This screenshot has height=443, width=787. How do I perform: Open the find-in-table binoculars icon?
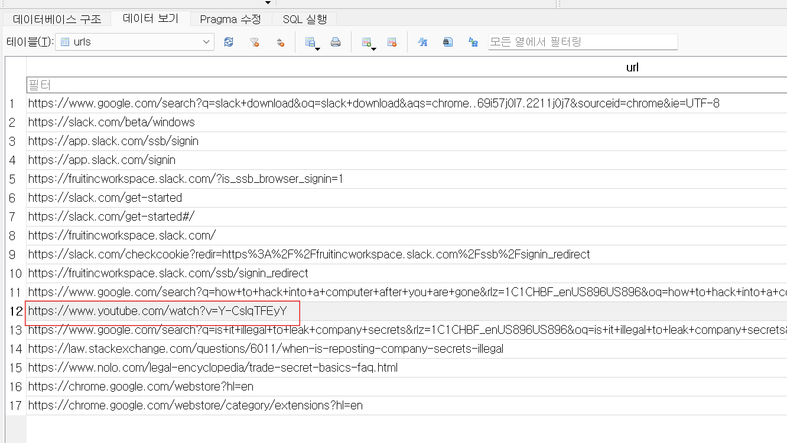pos(448,42)
